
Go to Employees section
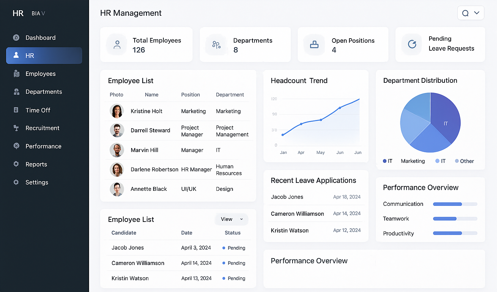coord(44,74)
